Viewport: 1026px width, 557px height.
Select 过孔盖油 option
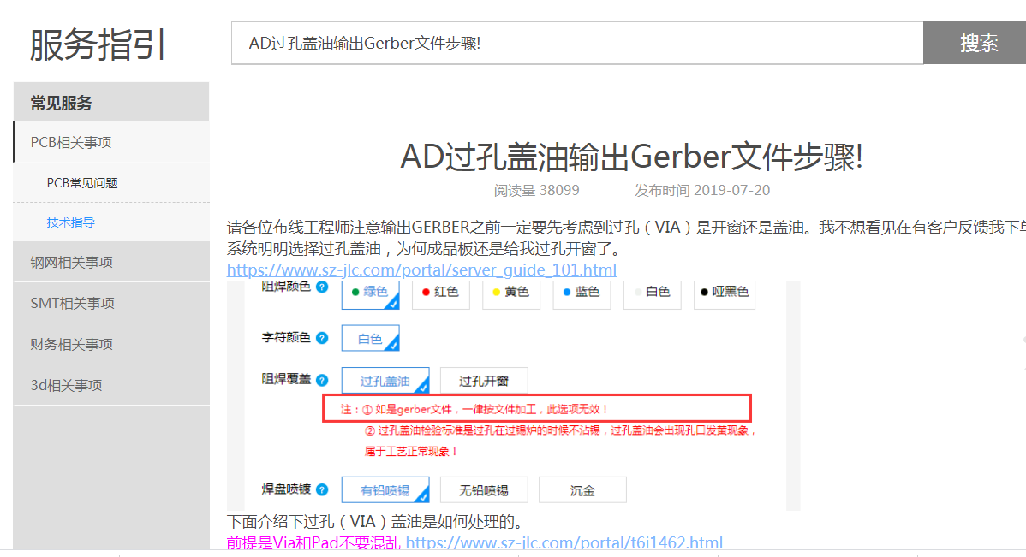click(370, 382)
